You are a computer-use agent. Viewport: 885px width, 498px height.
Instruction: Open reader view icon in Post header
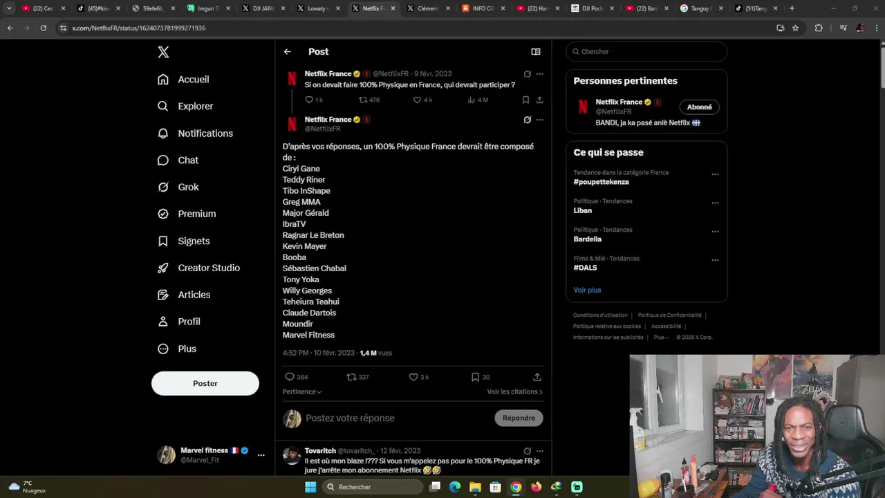click(536, 52)
